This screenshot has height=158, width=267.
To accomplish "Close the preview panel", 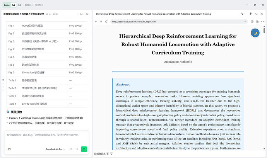I will click(x=262, y=14).
